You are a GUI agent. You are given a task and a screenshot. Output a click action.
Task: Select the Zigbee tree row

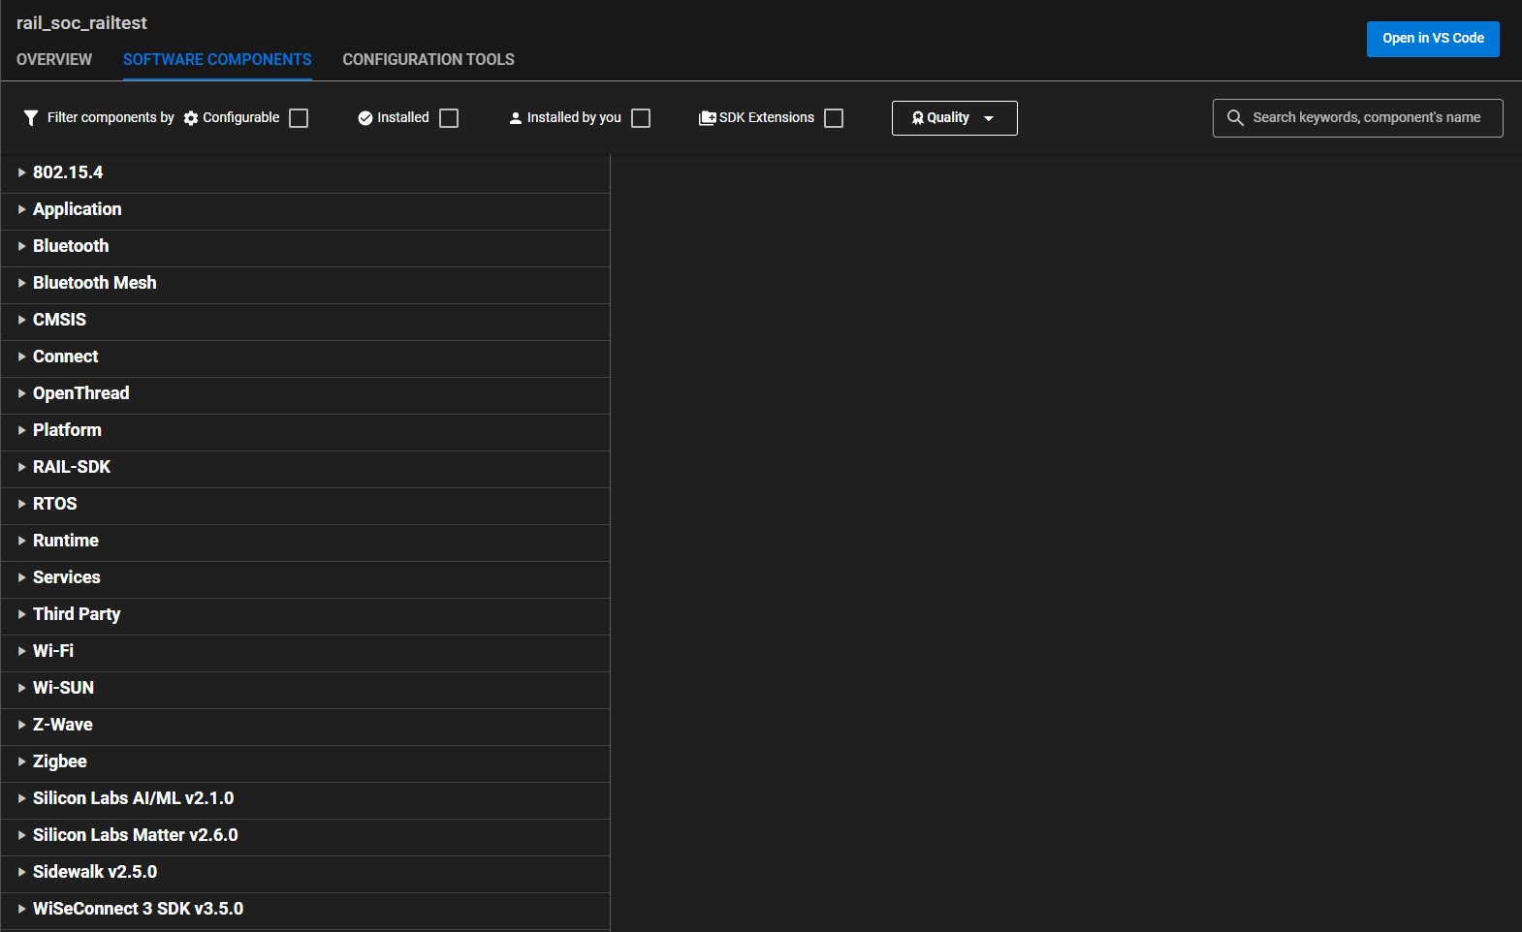click(305, 761)
